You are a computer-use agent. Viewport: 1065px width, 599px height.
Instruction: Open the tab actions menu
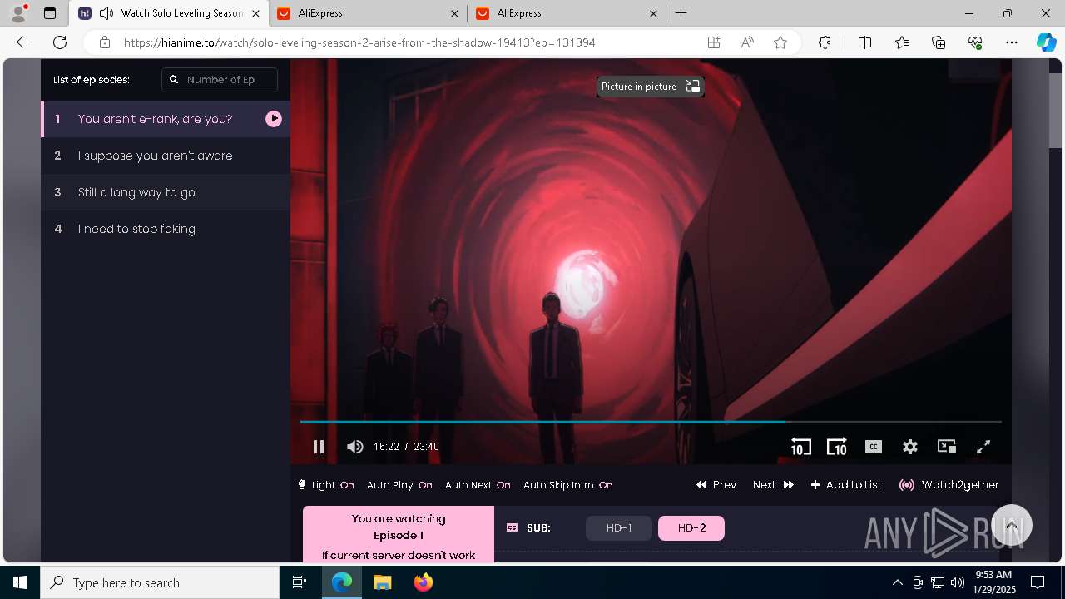pos(50,13)
